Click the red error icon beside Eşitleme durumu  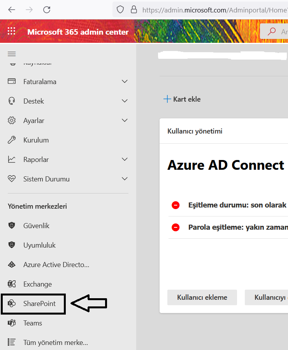(x=176, y=205)
